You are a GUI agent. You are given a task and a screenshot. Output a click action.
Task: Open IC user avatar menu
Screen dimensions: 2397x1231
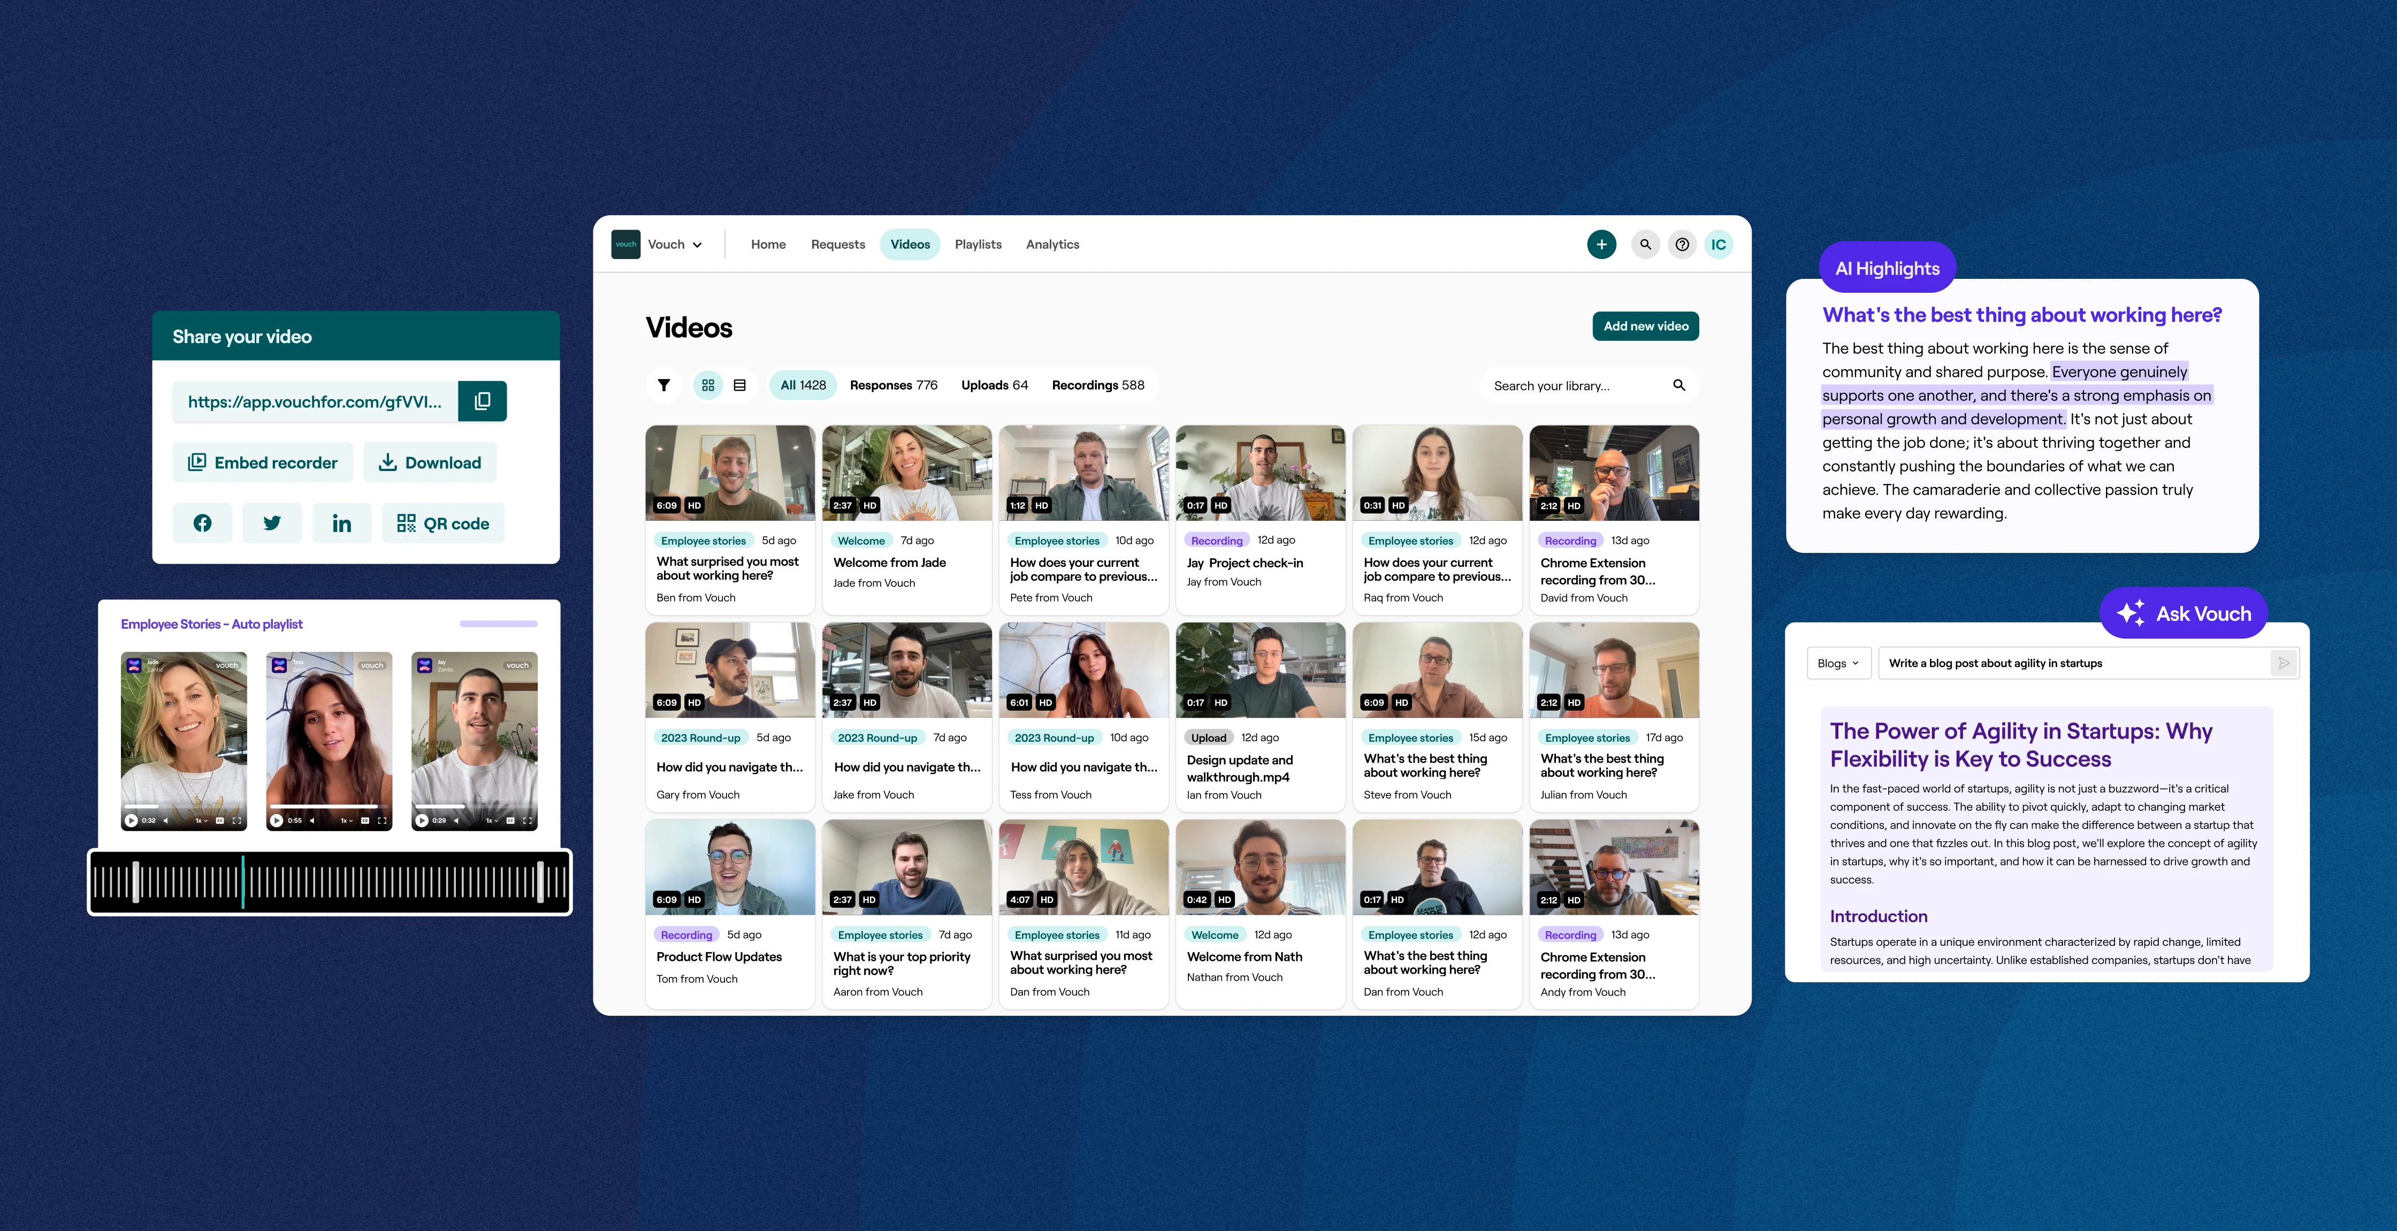(x=1717, y=244)
